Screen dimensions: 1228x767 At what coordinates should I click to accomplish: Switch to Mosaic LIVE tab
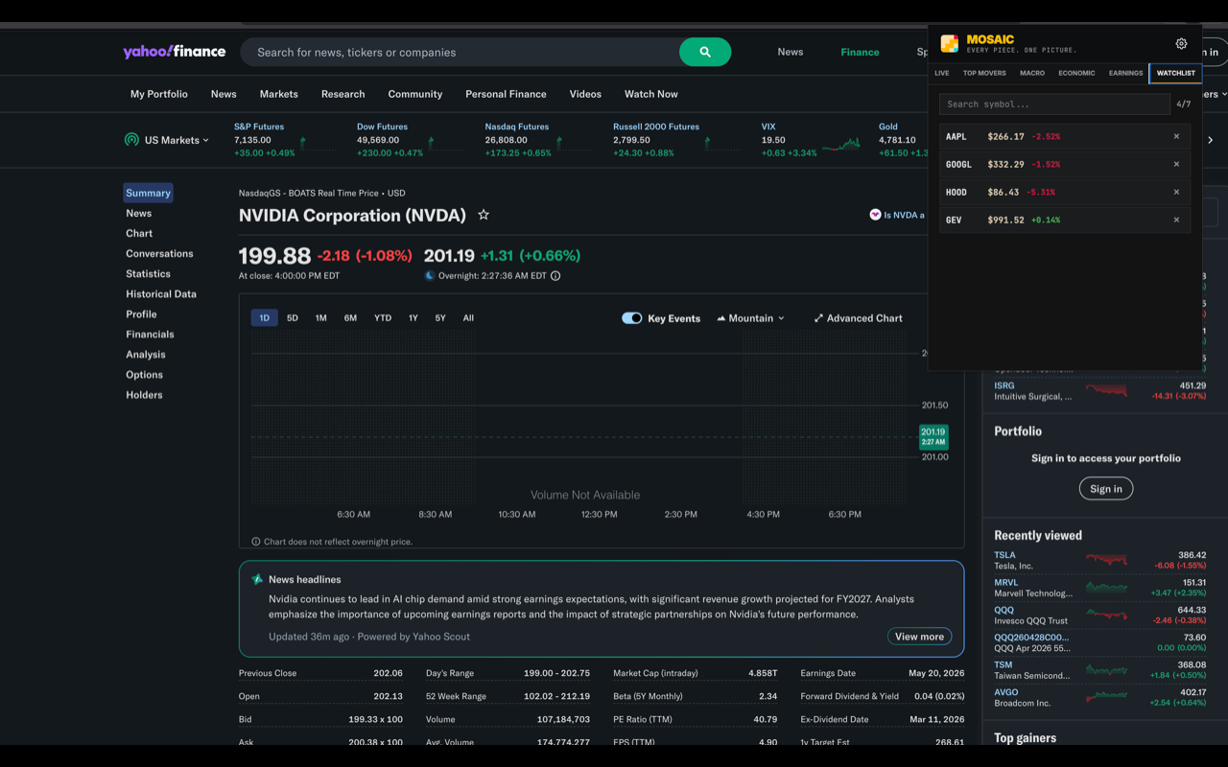pos(942,73)
